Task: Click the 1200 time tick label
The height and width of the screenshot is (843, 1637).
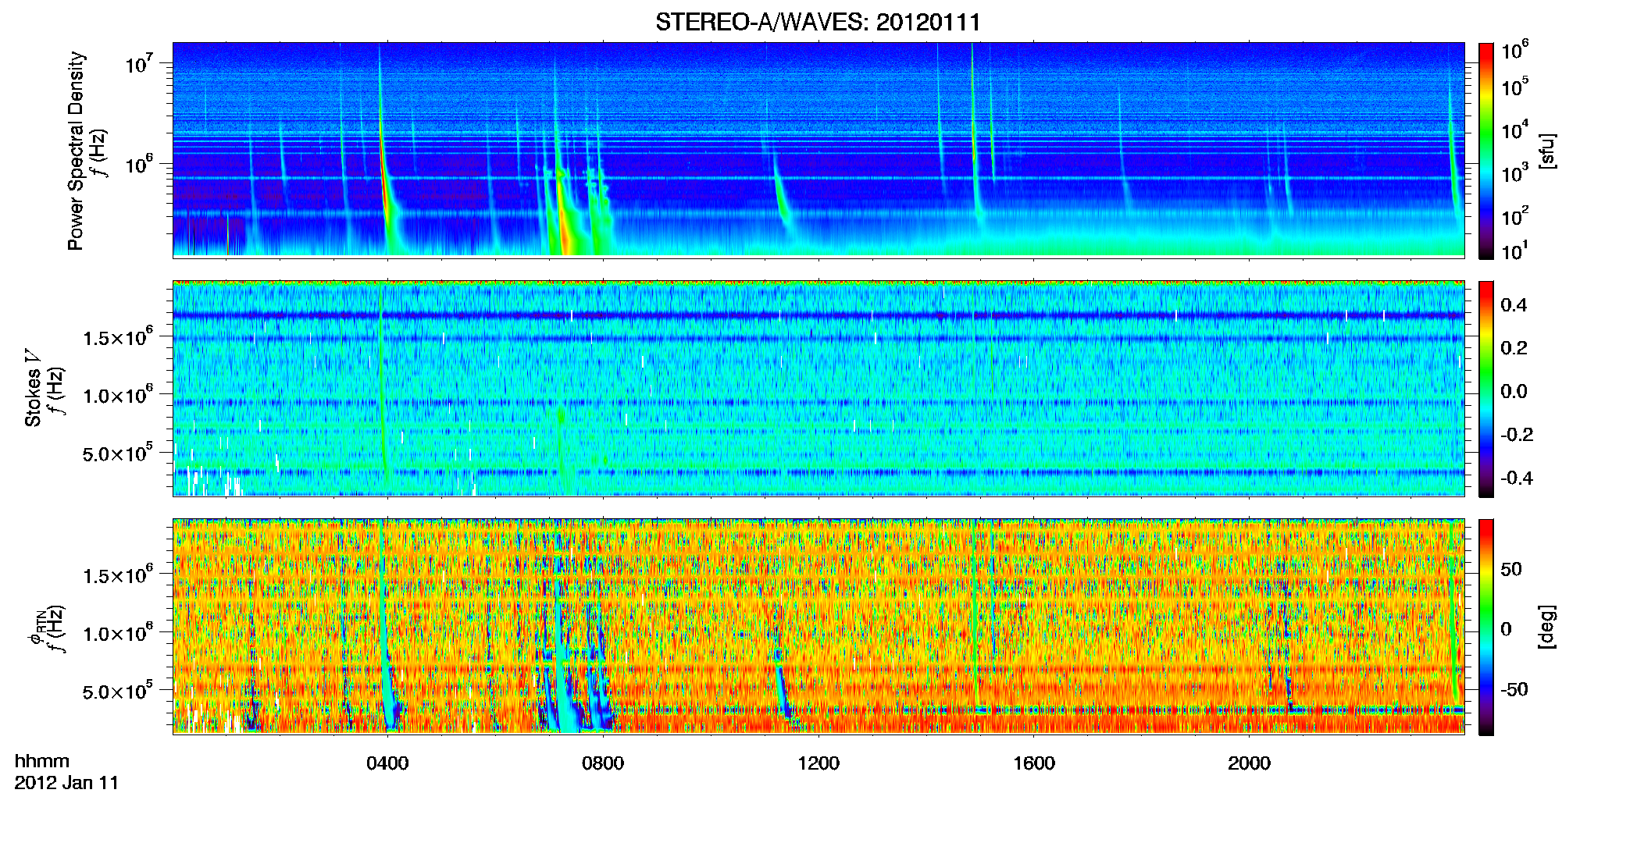Action: coord(818,763)
